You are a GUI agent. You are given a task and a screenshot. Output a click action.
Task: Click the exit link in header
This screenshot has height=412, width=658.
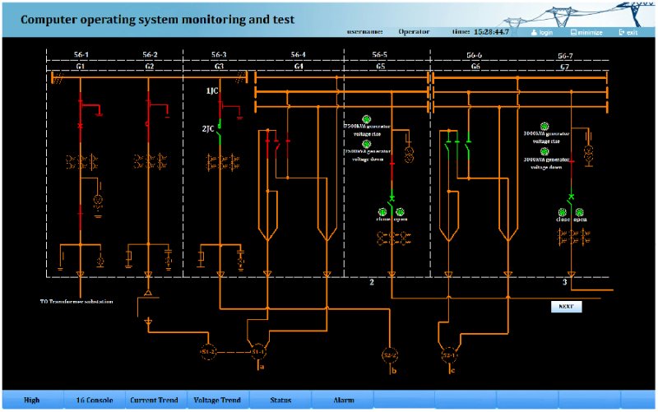coord(628,32)
